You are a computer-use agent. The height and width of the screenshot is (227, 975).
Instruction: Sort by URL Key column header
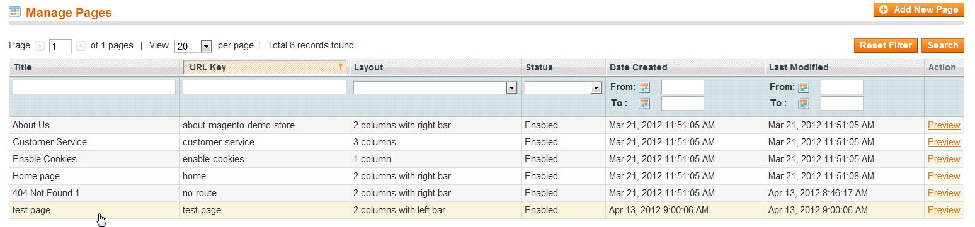coord(265,67)
